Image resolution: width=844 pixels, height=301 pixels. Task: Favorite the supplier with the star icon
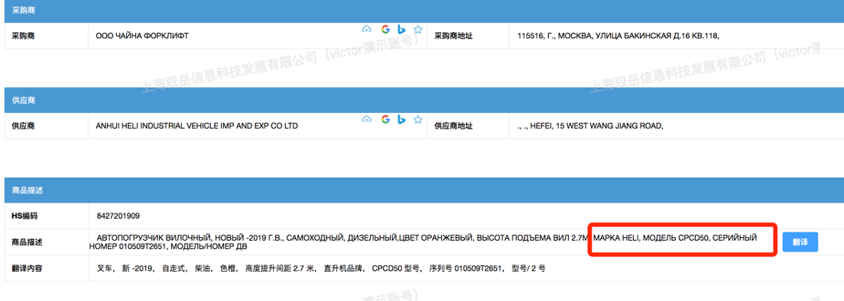tap(417, 119)
